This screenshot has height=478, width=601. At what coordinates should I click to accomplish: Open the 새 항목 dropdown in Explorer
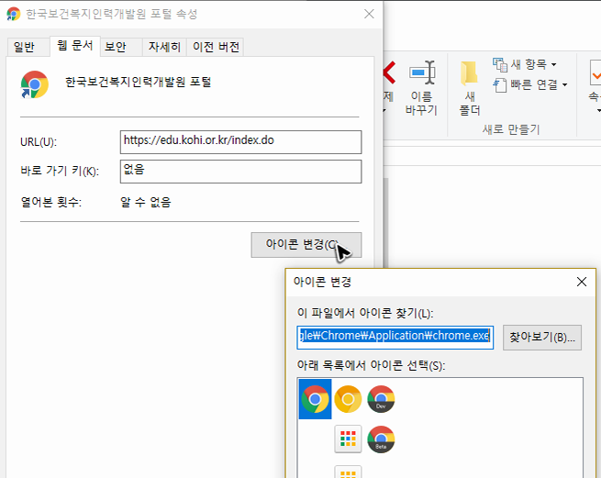tap(524, 64)
